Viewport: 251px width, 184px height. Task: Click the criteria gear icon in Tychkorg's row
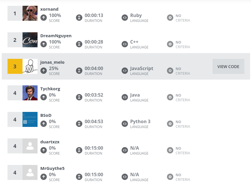170,97
